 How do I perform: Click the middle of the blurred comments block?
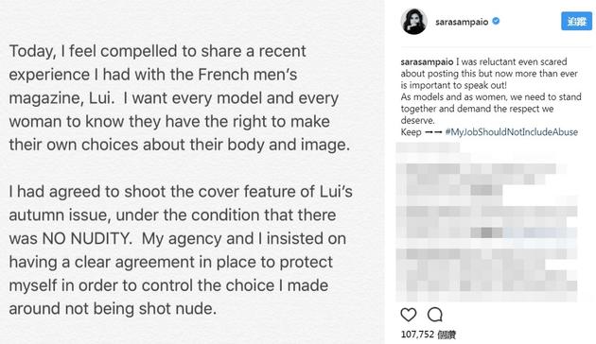click(487, 222)
